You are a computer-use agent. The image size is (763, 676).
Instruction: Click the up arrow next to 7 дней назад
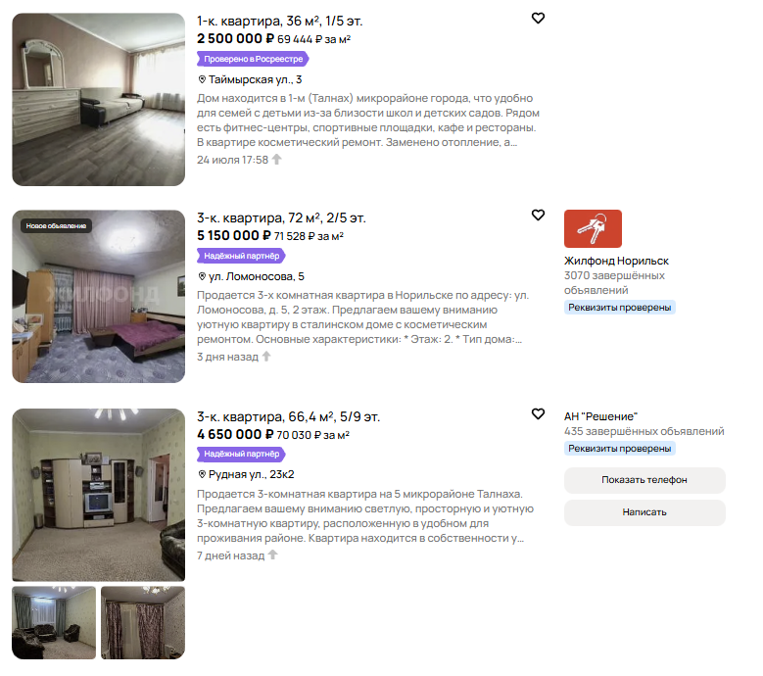pos(272,555)
